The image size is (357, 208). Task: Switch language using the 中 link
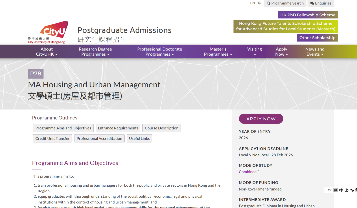point(259,3)
